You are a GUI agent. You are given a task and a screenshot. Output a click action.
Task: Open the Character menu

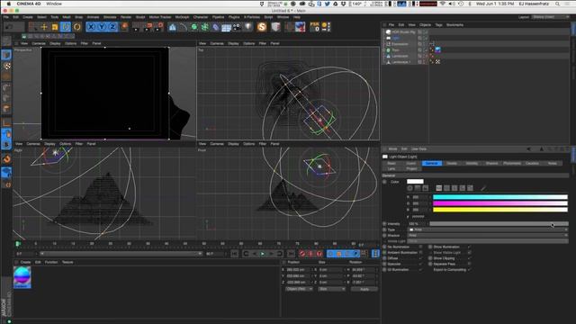[201, 17]
